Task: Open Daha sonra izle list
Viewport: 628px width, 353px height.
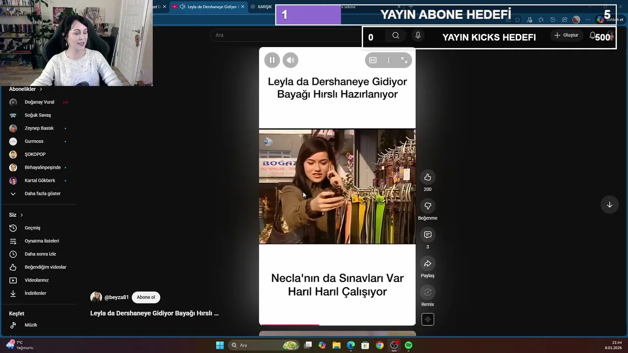Action: click(x=40, y=254)
